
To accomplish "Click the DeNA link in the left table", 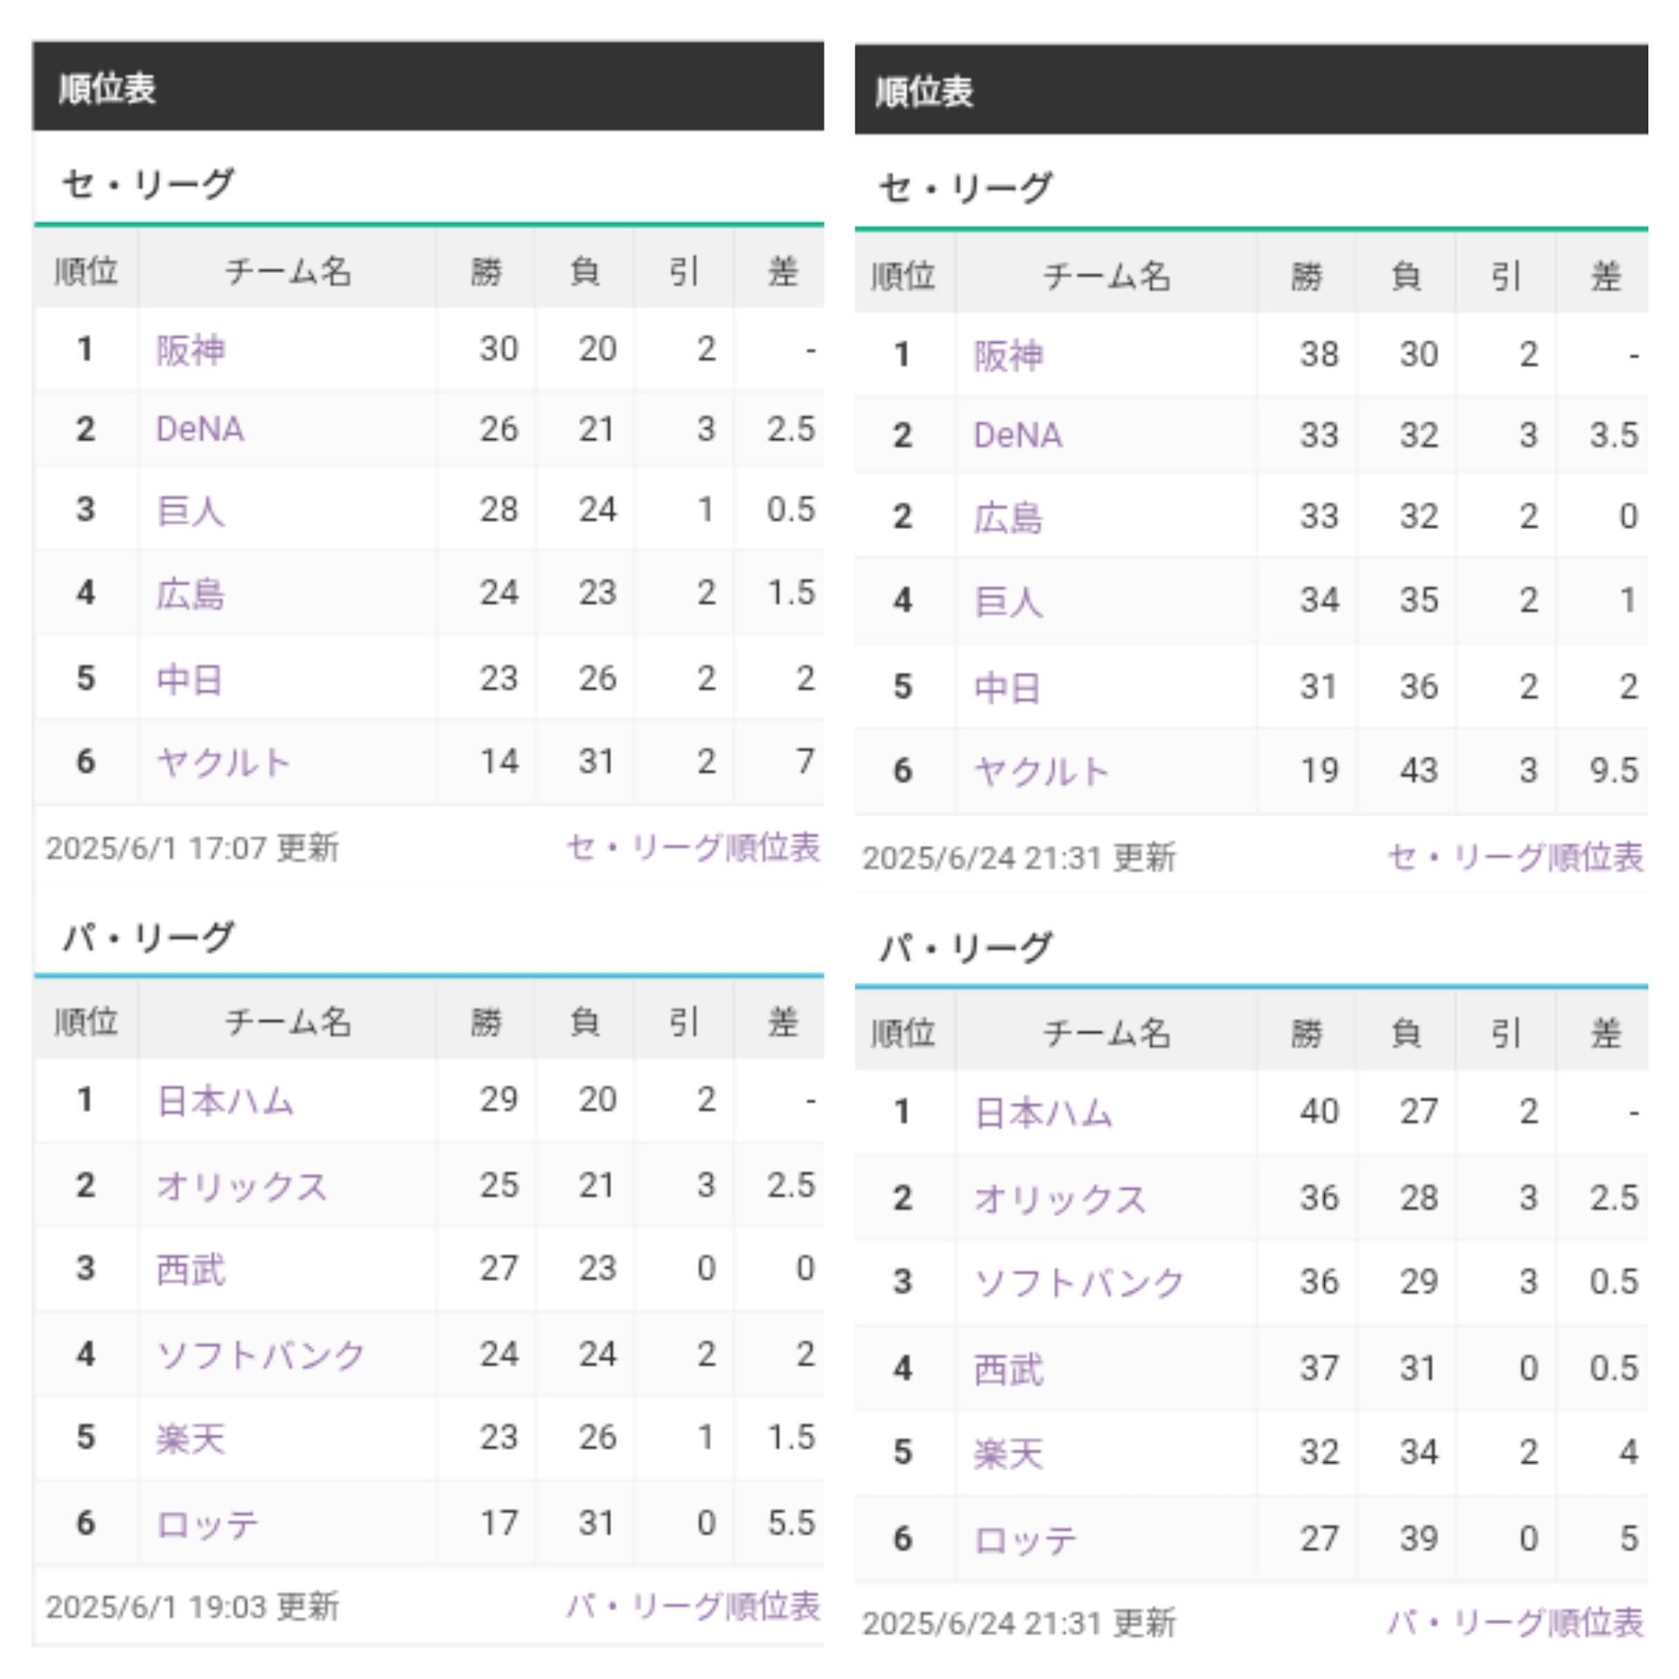I will 199,429.
